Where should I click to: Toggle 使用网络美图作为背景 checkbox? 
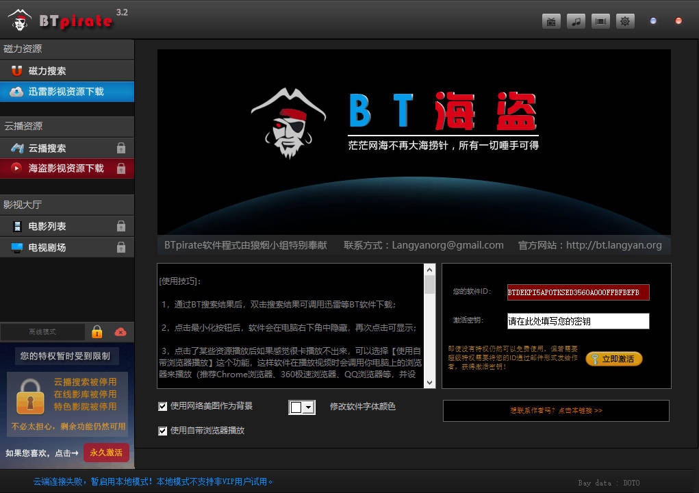pyautogui.click(x=163, y=406)
